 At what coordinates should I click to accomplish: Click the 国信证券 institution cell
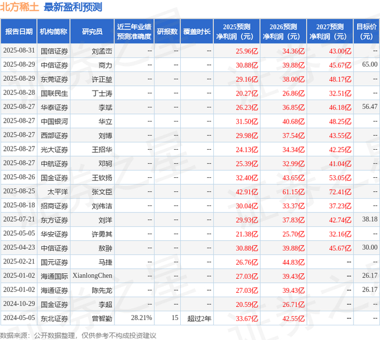(54, 51)
